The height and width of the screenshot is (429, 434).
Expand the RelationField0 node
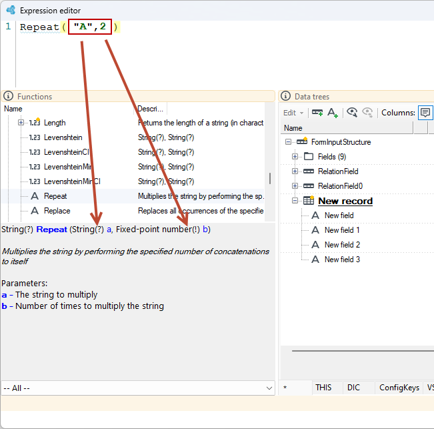coord(295,186)
